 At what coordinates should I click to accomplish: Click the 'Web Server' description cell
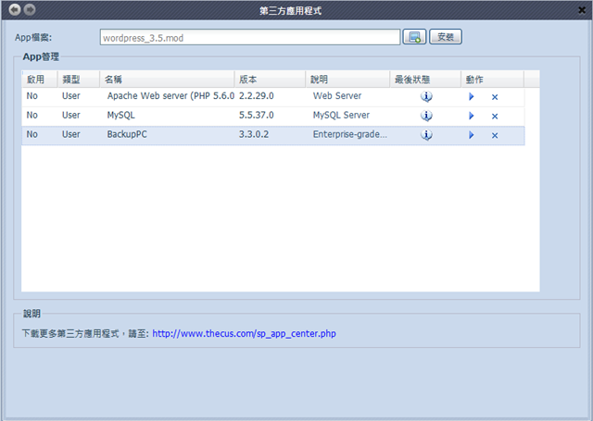pos(337,96)
